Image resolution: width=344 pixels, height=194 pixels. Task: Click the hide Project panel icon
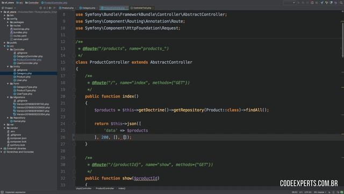pos(54,8)
